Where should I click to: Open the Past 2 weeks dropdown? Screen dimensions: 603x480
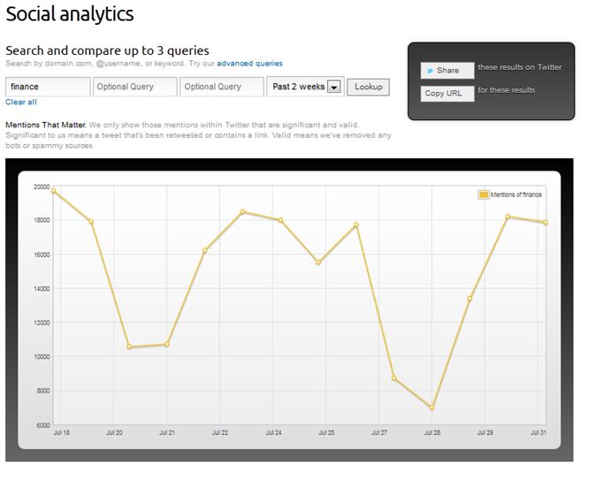pos(298,87)
